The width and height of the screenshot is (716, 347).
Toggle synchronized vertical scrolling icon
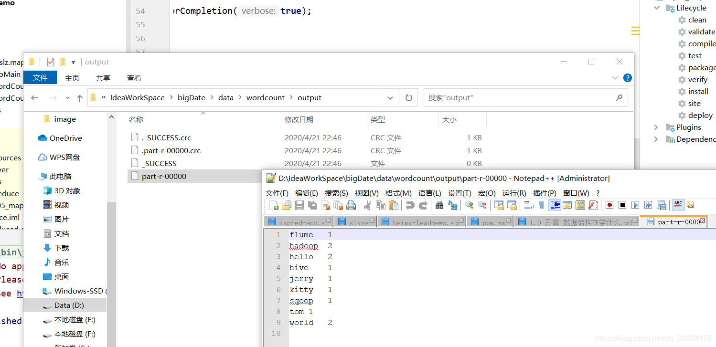pos(499,205)
